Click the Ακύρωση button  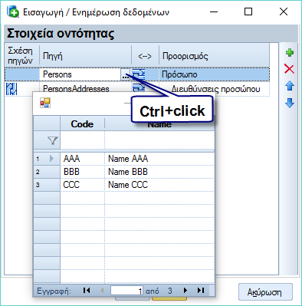265,292
